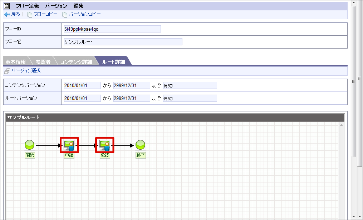The image size is (363, 220).
Task: Click the サンプルルート diagram header
Action: [175, 117]
